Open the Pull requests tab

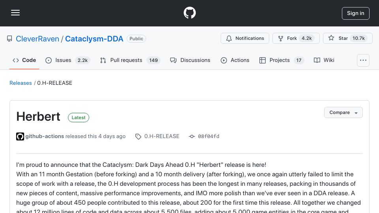130,60
